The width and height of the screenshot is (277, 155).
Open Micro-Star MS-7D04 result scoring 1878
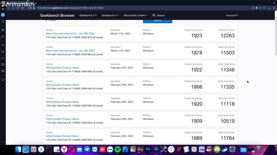coord(70,51)
